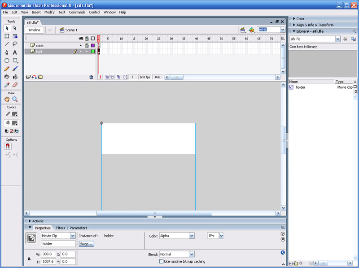
Task: Expand the Actions panel
Action: pyautogui.click(x=30, y=221)
